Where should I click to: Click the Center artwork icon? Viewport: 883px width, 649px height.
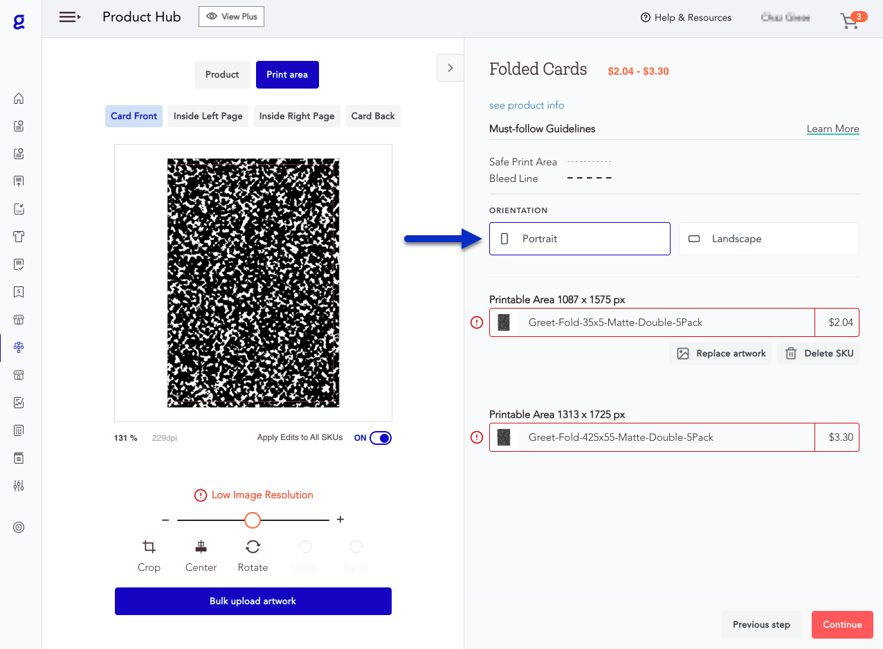tap(201, 554)
